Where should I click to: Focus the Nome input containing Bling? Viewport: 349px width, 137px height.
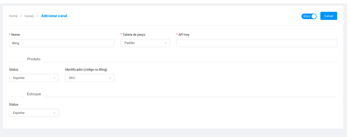pyautogui.click(x=62, y=43)
